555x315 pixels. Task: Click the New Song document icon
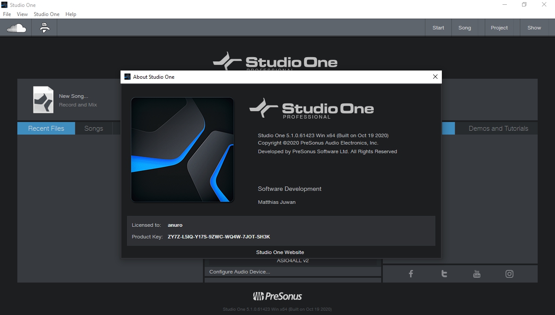(43, 100)
